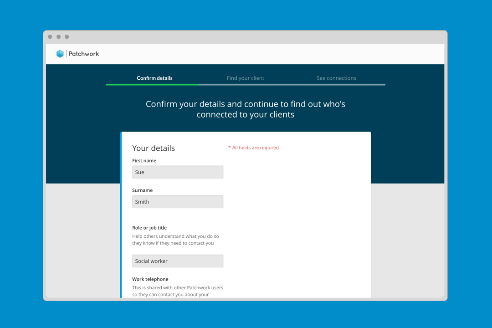Click the Surname label
This screenshot has width=492, height=328.
point(142,190)
